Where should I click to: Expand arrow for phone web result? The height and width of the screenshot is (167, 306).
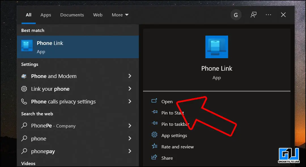tap(130, 138)
